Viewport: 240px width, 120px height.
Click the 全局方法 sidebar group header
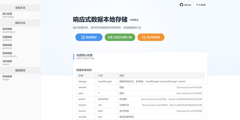pyautogui.click(x=20, y=8)
